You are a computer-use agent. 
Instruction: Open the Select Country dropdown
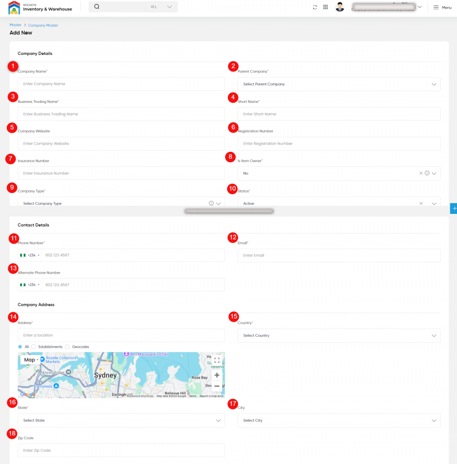tap(339, 336)
